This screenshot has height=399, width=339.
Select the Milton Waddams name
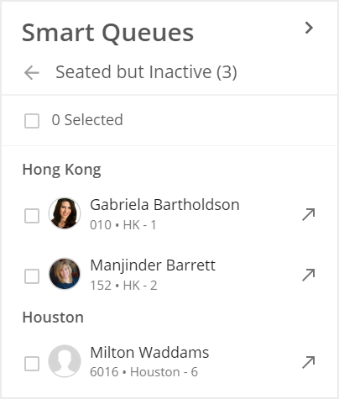149,353
